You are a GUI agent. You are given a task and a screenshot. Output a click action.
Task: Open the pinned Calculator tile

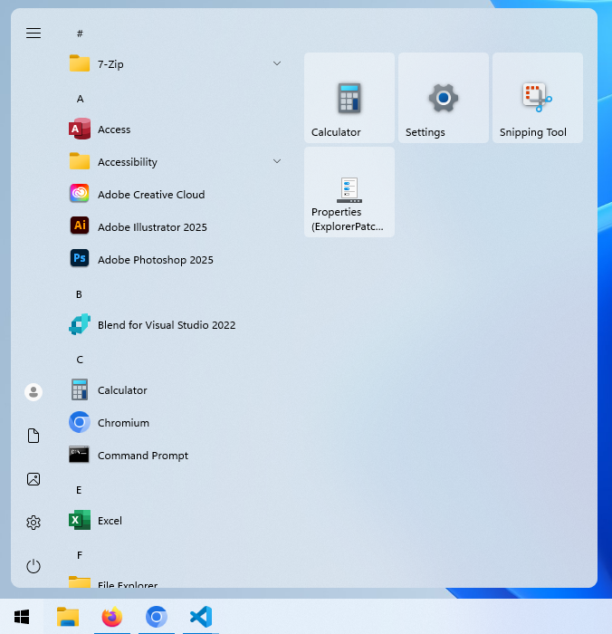[x=349, y=98]
